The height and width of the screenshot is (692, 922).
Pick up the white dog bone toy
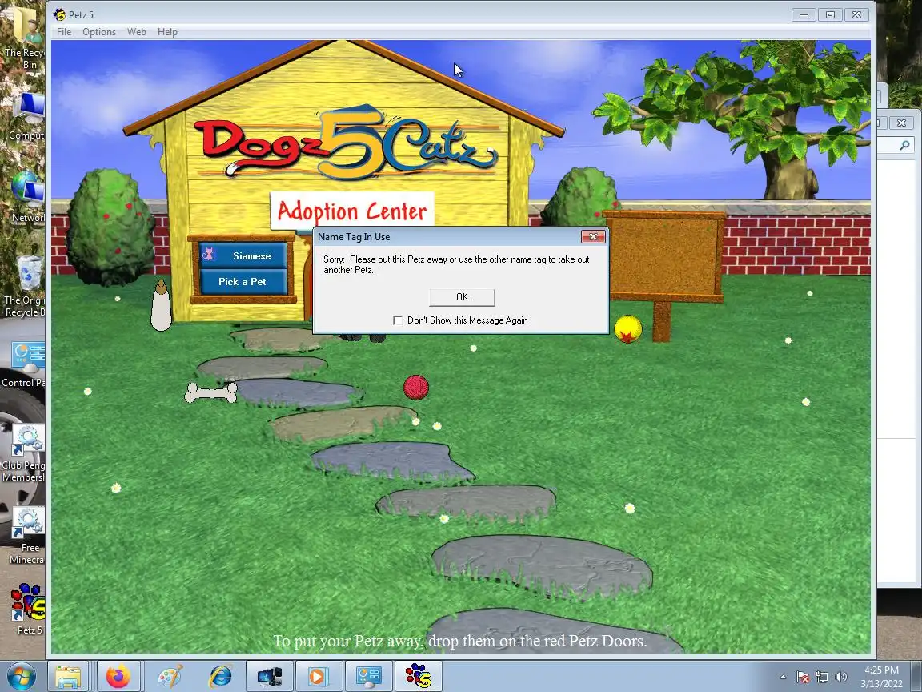pyautogui.click(x=211, y=392)
